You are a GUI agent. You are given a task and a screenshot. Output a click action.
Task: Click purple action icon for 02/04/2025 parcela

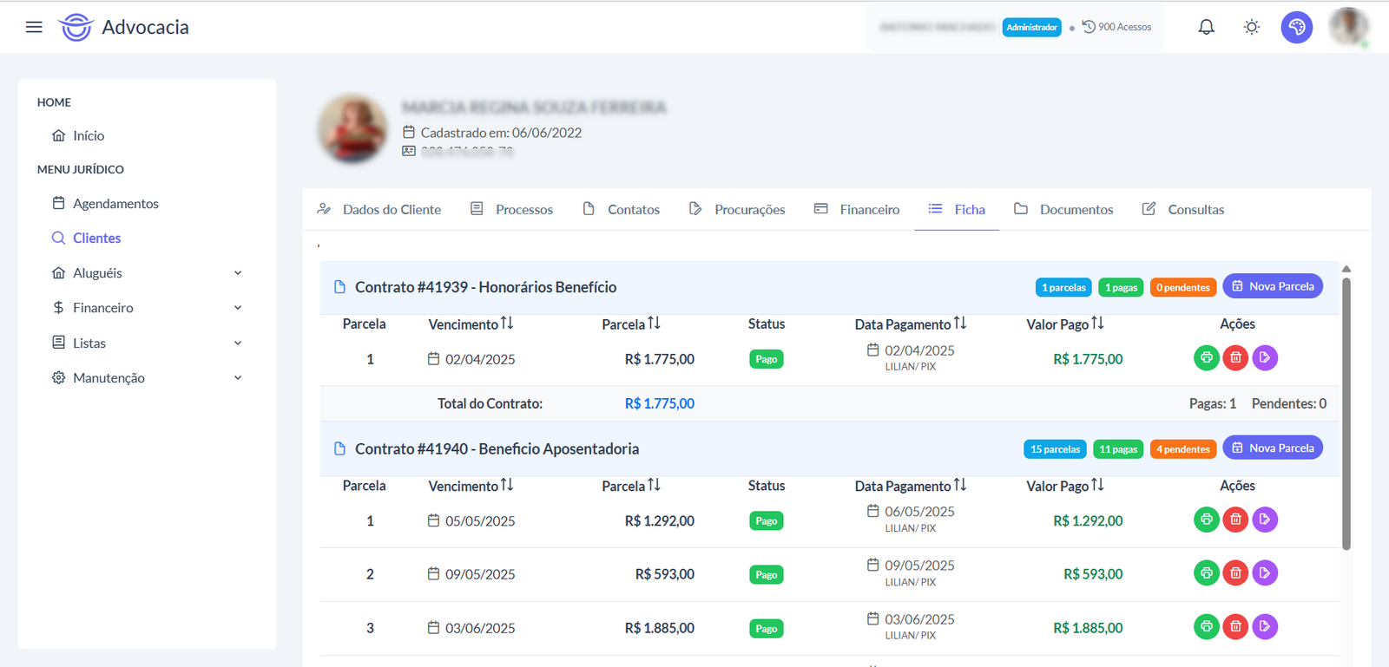(1265, 357)
